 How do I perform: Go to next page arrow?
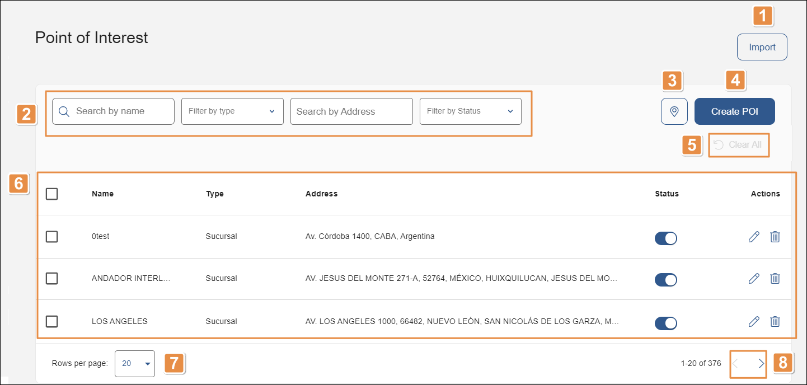click(x=761, y=364)
